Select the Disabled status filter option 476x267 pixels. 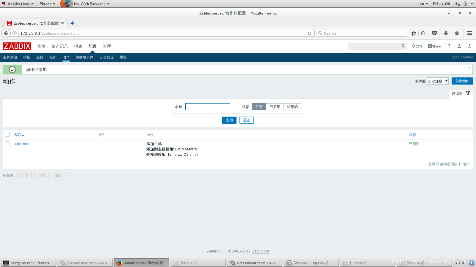click(292, 107)
